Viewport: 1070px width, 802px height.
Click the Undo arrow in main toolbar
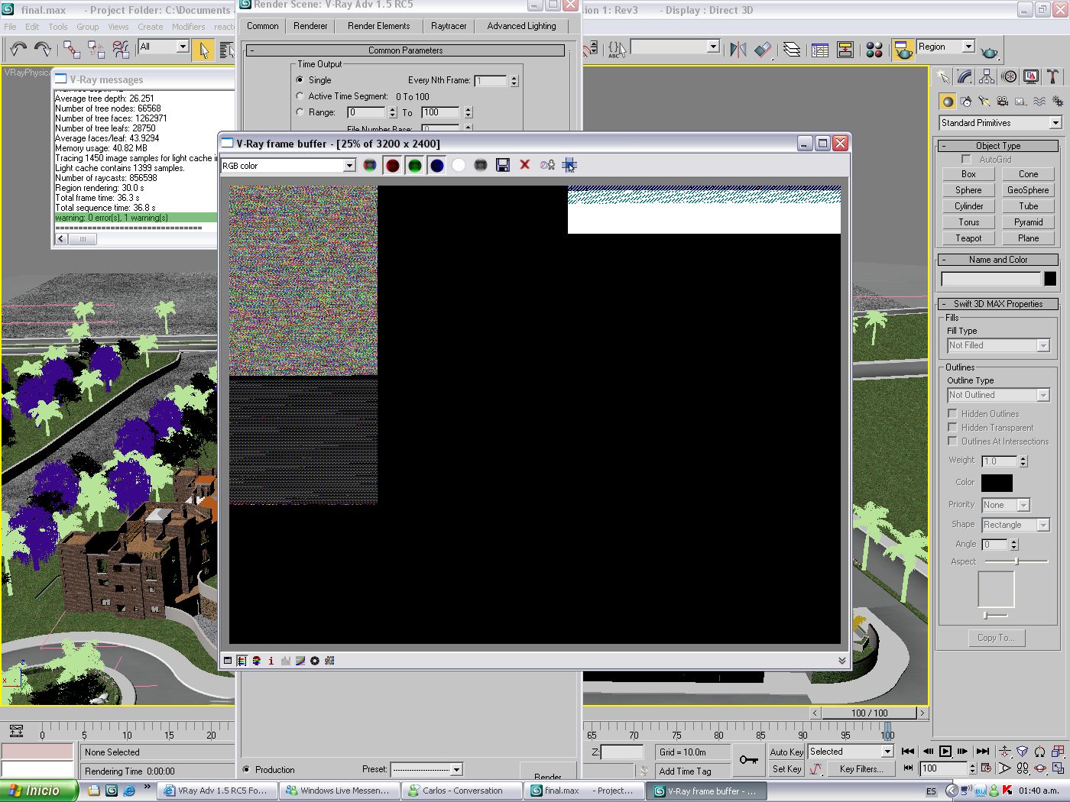coord(18,50)
